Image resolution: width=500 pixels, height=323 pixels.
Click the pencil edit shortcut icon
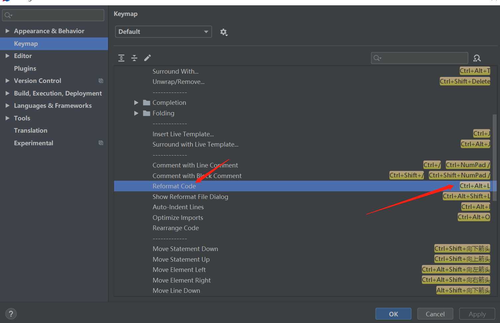point(147,58)
